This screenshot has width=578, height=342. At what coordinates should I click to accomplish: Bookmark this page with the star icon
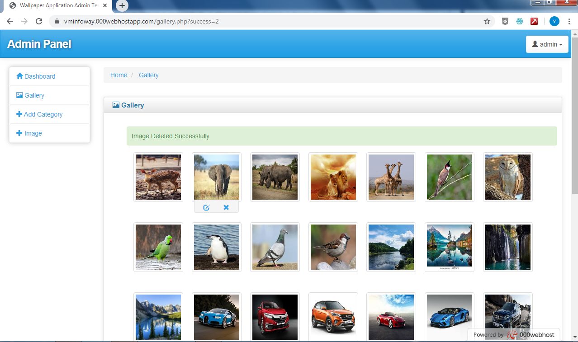coord(487,21)
